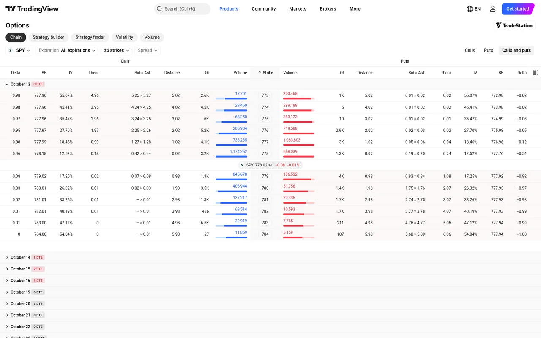The width and height of the screenshot is (541, 338).
Task: Expand the October 21 expiration
Action: [7, 315]
